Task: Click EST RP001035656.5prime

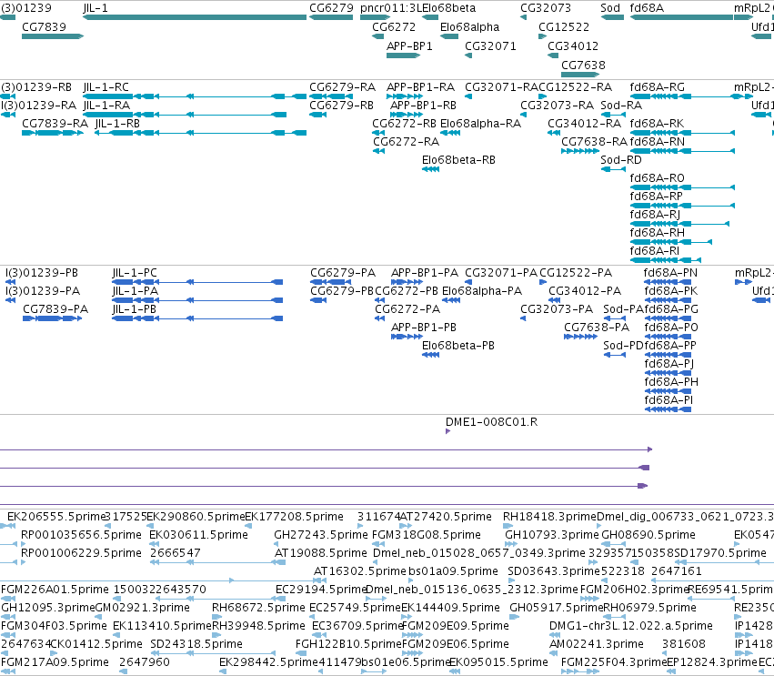Action: (x=81, y=535)
